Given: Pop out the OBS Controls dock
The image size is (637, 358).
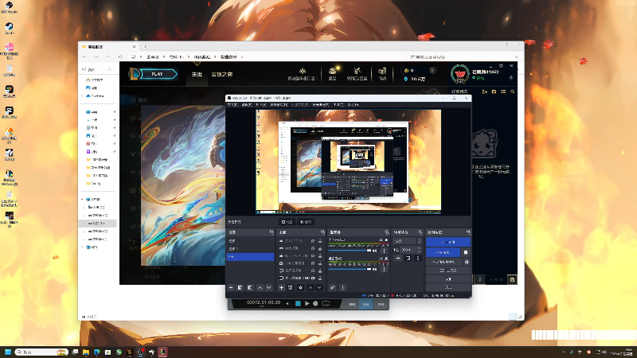Looking at the screenshot, I should [x=468, y=232].
